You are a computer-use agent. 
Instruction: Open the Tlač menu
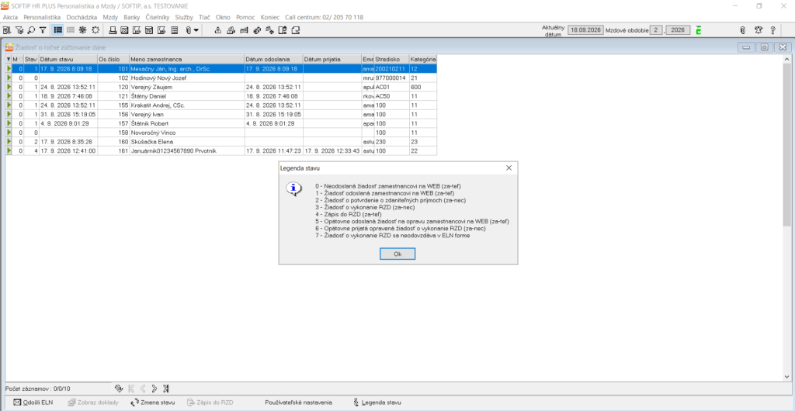tap(205, 17)
